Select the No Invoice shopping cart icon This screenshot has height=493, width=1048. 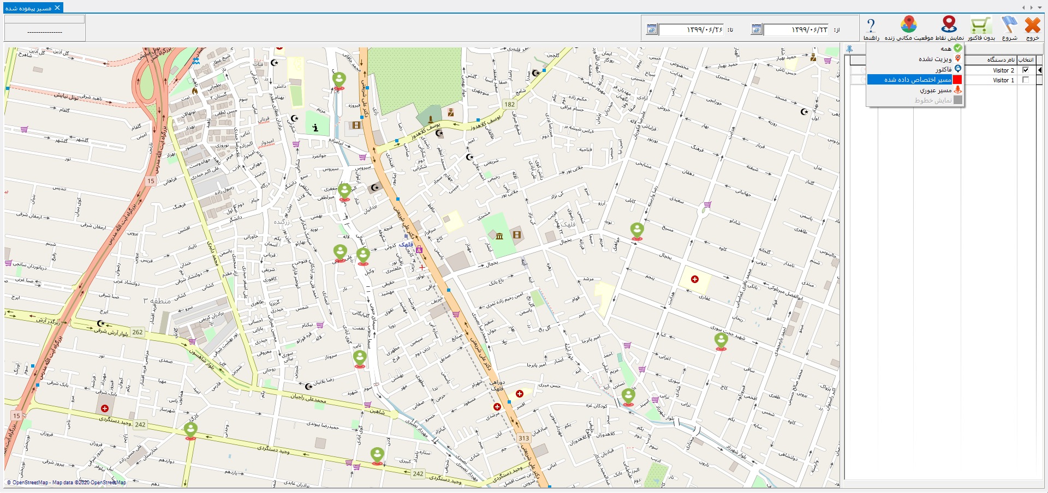980,25
